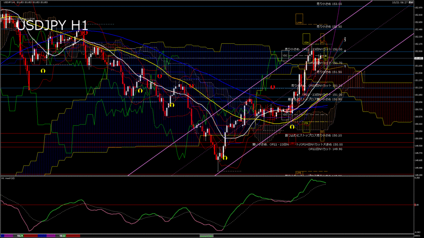This screenshot has width=424, height=238.
Task: Click the projection line endpoint labeled 4
Action: (x=345, y=51)
